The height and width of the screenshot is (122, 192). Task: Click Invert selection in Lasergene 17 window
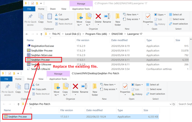(x=178, y=24)
